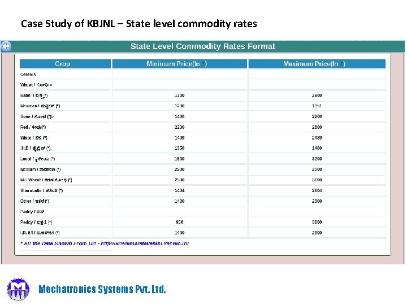Select the Wheat subcategory row label
The height and width of the screenshot is (305, 407).
(x=36, y=85)
